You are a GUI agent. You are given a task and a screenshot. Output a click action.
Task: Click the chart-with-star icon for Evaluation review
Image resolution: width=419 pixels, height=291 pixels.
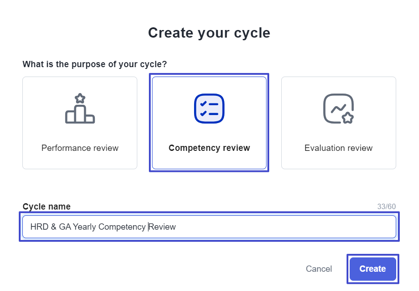pos(339,108)
